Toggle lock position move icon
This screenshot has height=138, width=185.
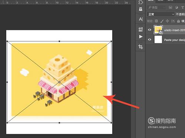167,21
